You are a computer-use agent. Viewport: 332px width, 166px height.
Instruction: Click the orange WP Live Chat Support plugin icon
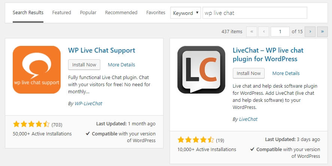pyautogui.click(x=37, y=70)
